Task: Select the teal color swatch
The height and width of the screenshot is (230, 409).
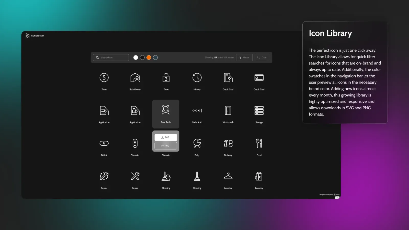Action: click(x=155, y=57)
